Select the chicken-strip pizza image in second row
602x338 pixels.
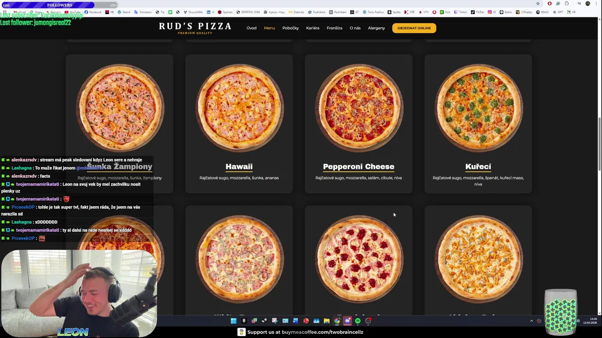coord(478,259)
